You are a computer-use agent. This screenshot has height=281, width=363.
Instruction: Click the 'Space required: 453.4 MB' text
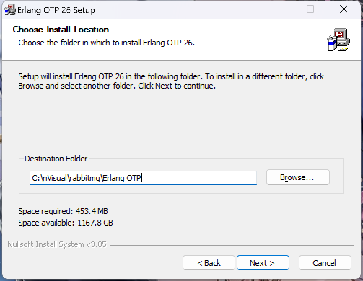[x=63, y=211]
